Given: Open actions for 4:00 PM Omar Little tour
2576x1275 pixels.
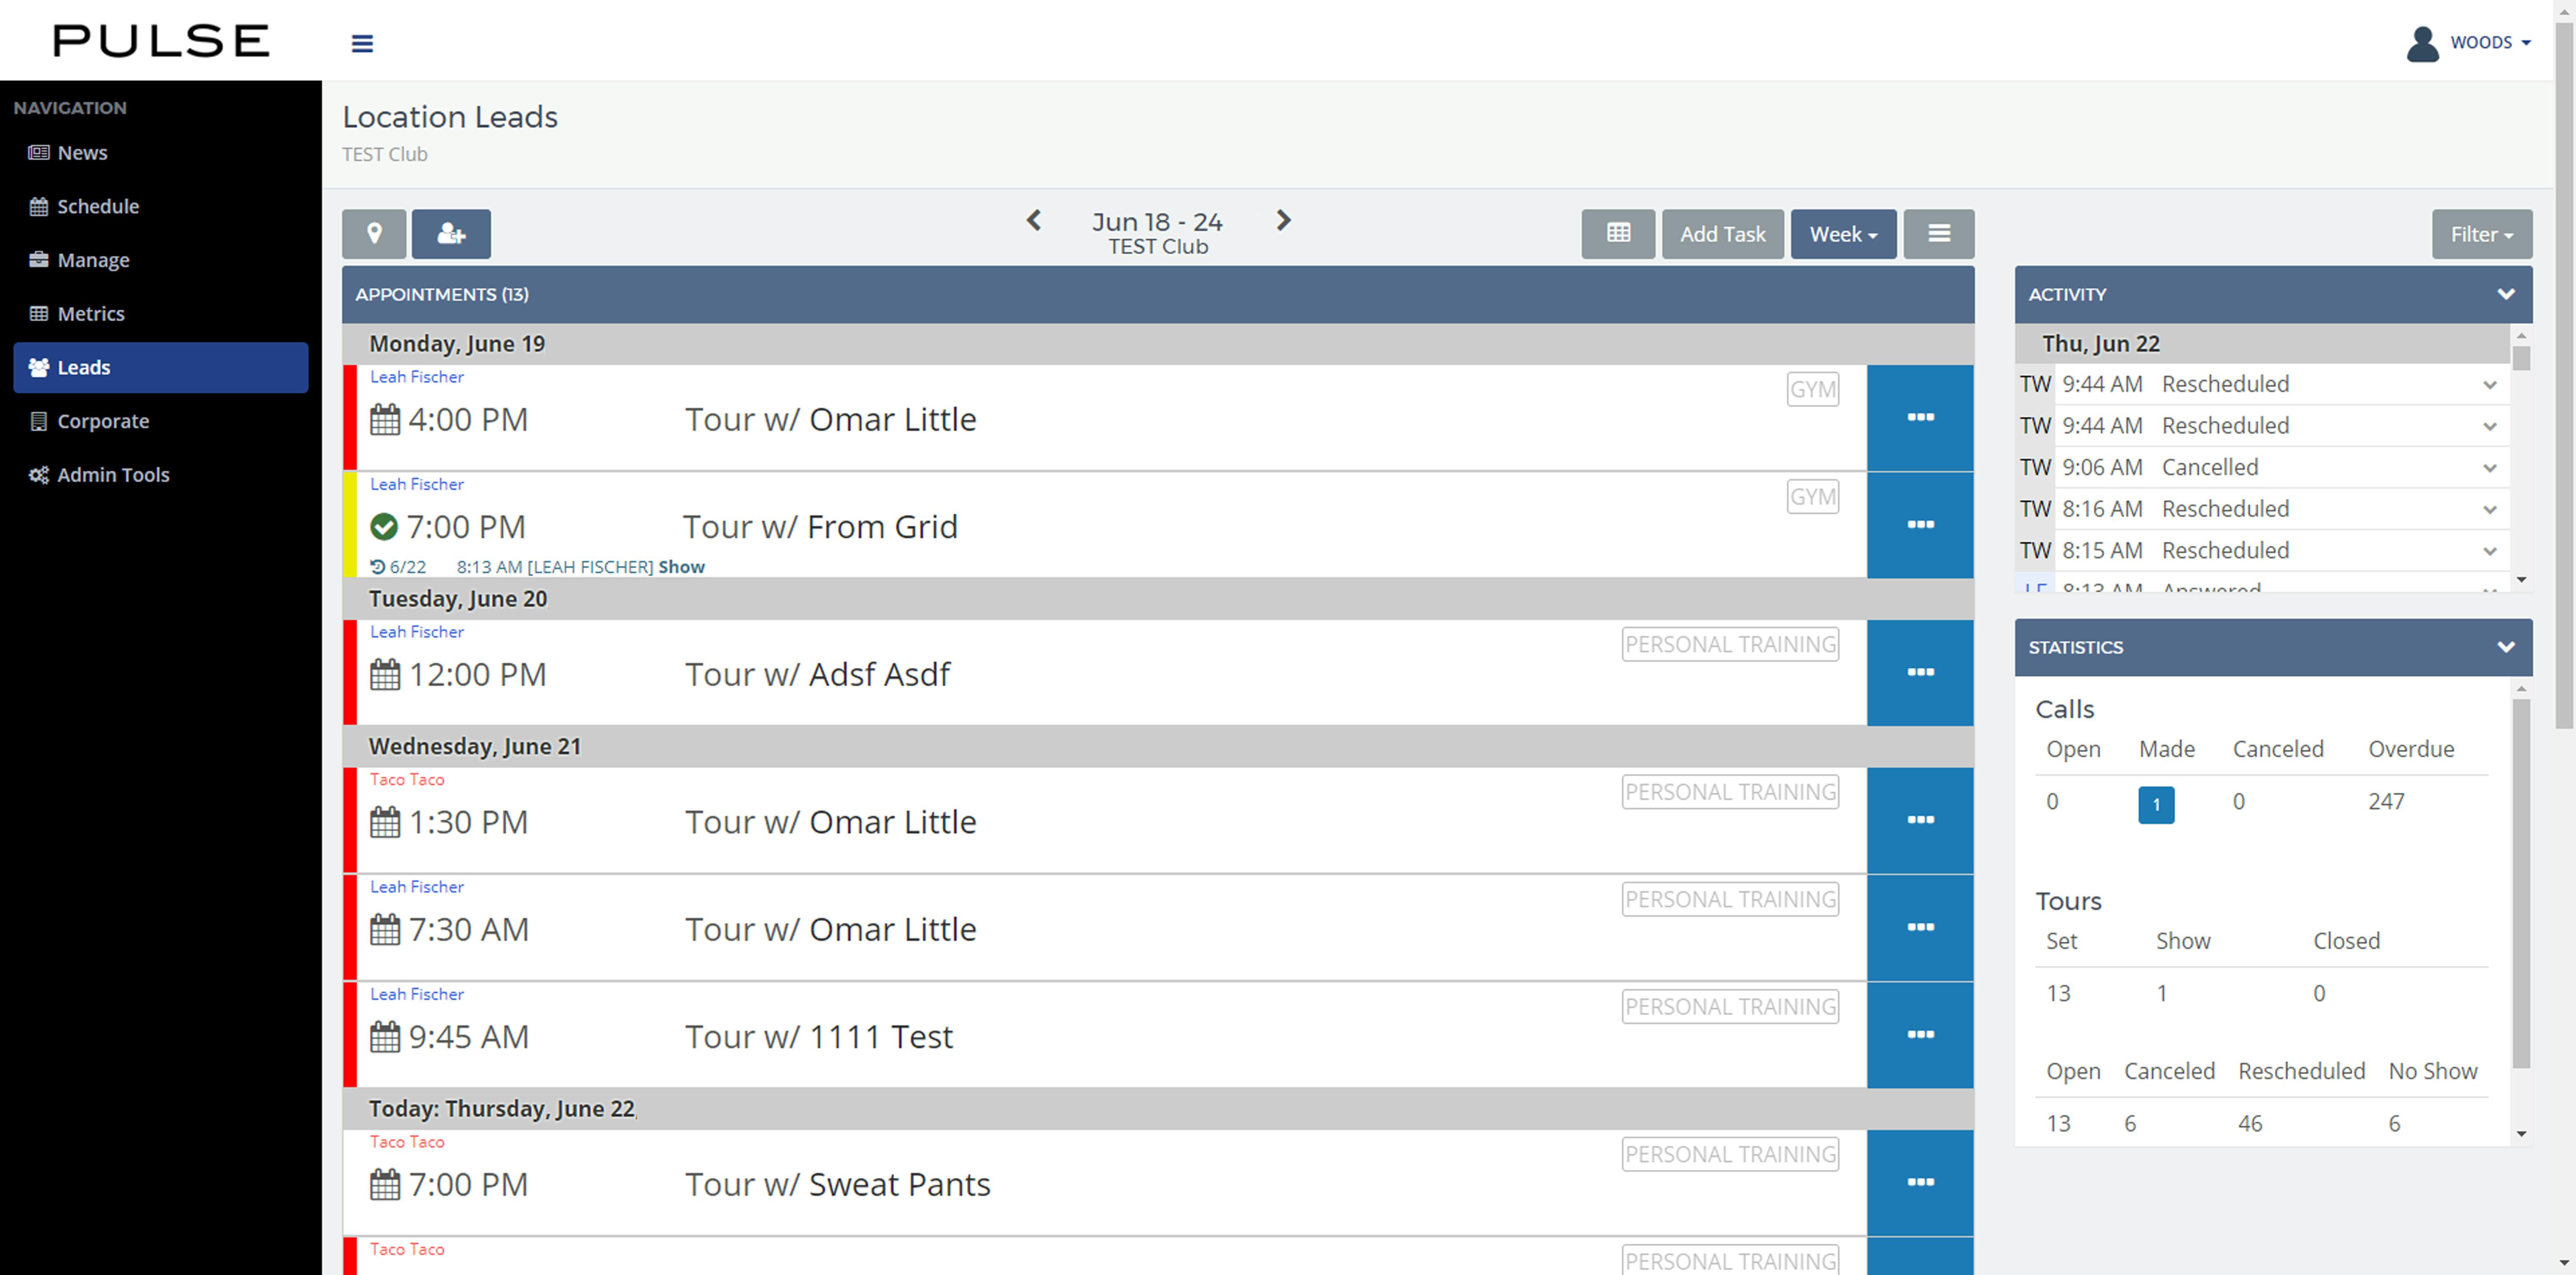Looking at the screenshot, I should [1920, 417].
